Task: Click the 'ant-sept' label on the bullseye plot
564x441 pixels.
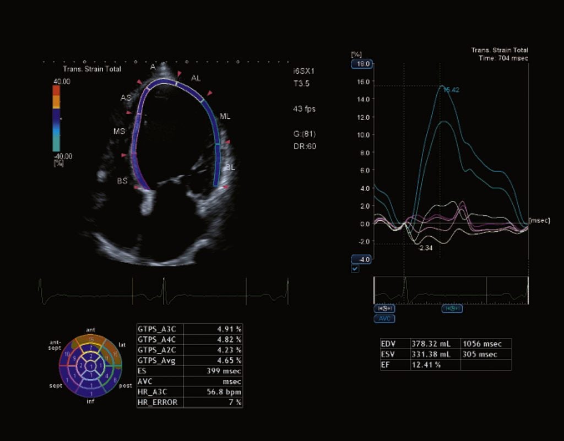Action: coord(55,345)
